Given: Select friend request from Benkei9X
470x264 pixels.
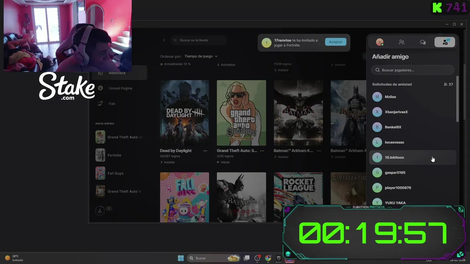Looking at the screenshot, I should coord(413,127).
